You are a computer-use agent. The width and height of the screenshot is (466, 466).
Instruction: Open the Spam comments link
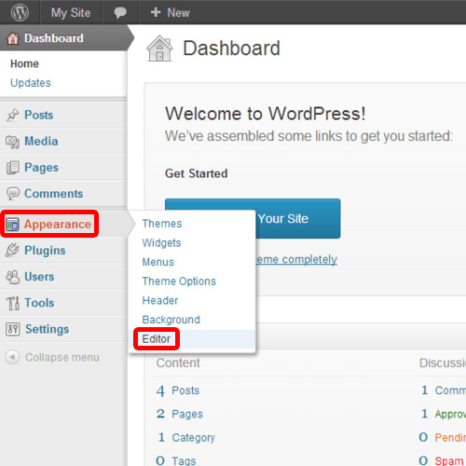pyautogui.click(x=449, y=460)
